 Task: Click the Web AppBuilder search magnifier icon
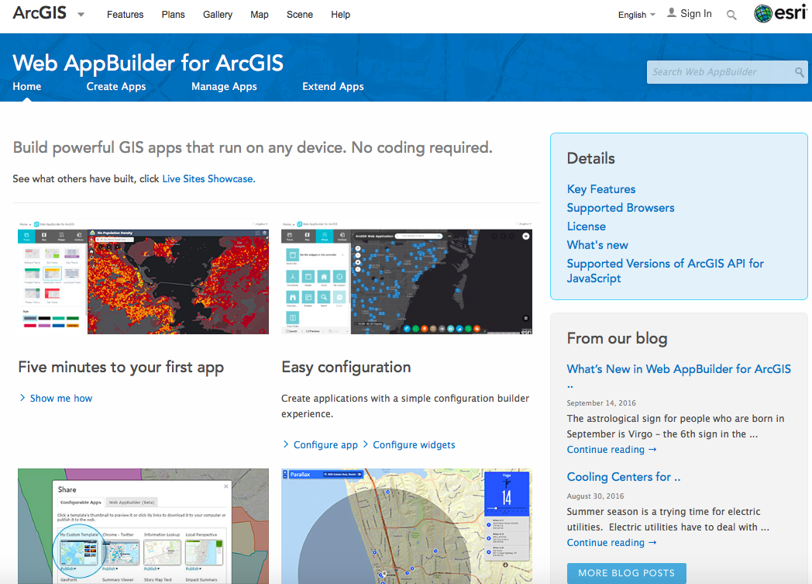(800, 72)
